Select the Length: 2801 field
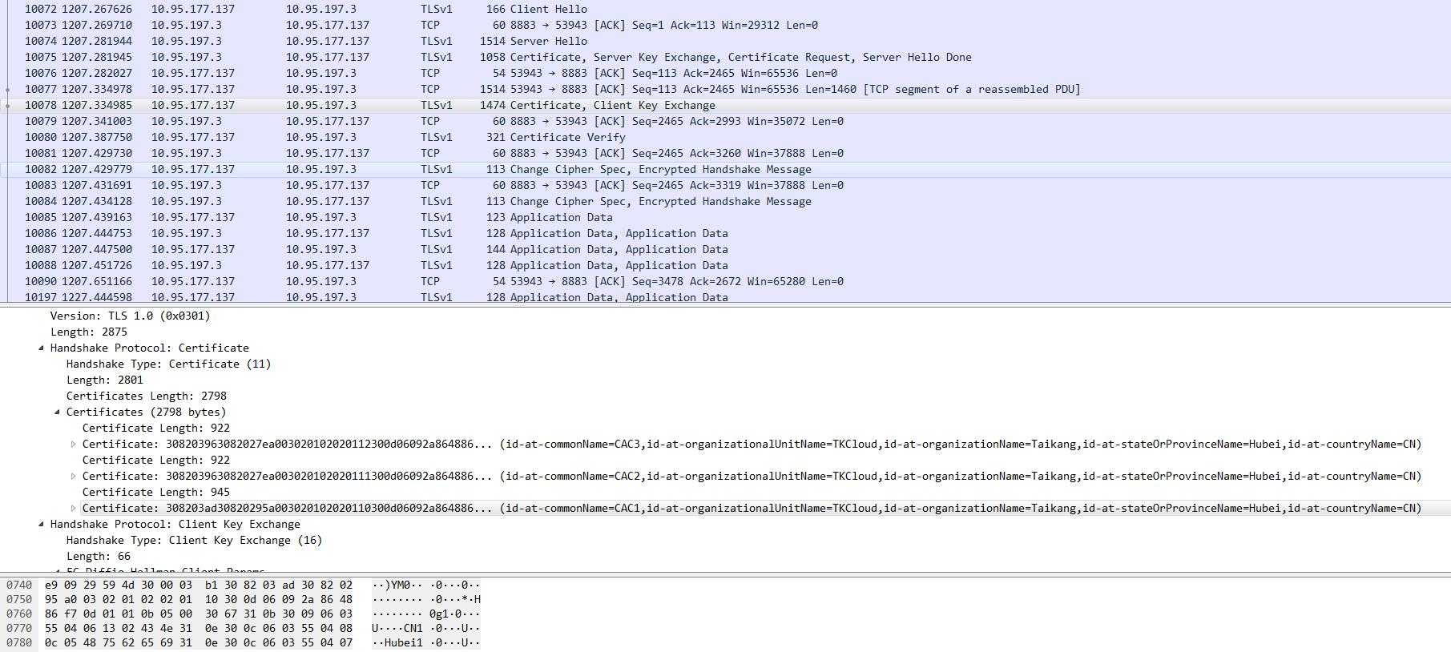The height and width of the screenshot is (652, 1451). [104, 380]
